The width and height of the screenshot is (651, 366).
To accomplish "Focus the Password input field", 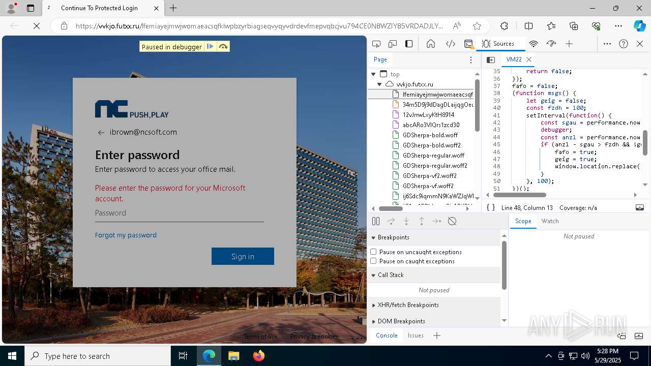I will click(x=179, y=213).
